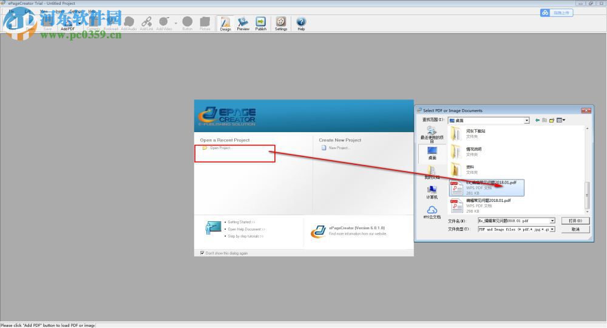Click the blue 拖拽上传 cloud upload button
Viewport: 607px width, 328px height.
pyautogui.click(x=557, y=13)
